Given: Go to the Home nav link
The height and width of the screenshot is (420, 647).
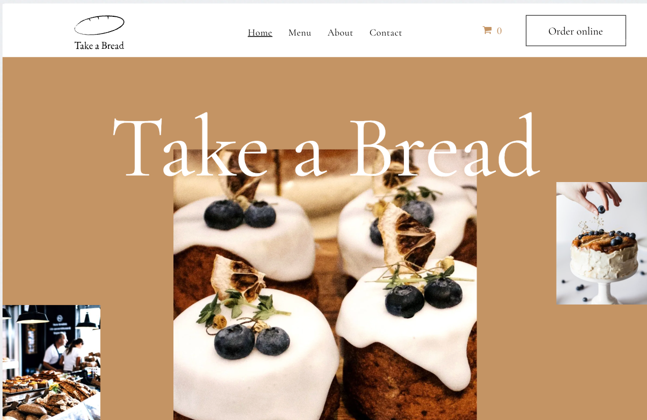Looking at the screenshot, I should [x=260, y=33].
